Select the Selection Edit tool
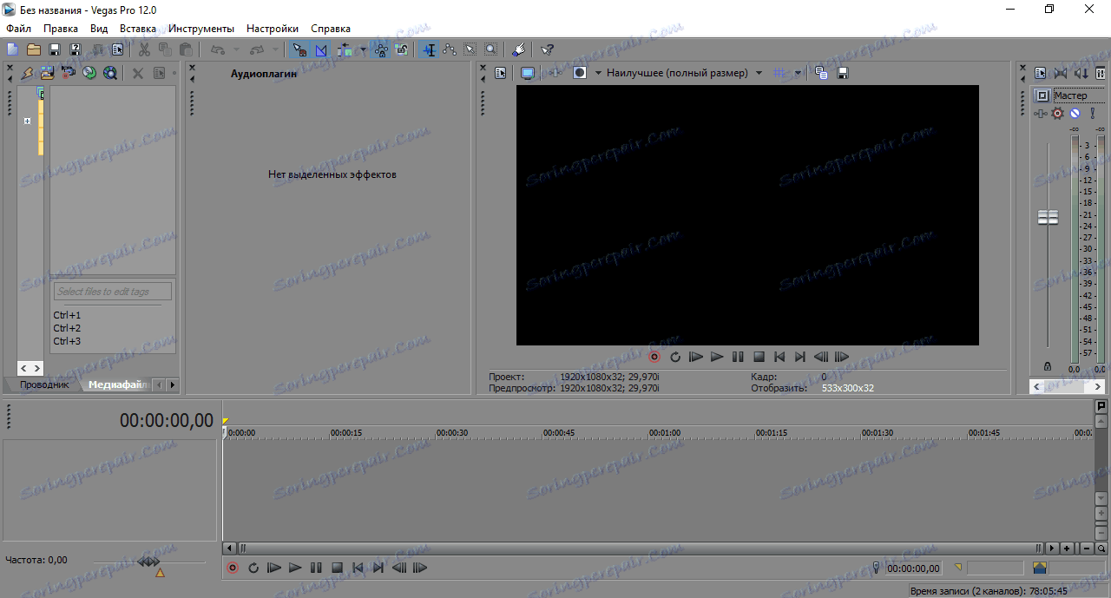Viewport: 1111px width, 598px height. coord(470,49)
